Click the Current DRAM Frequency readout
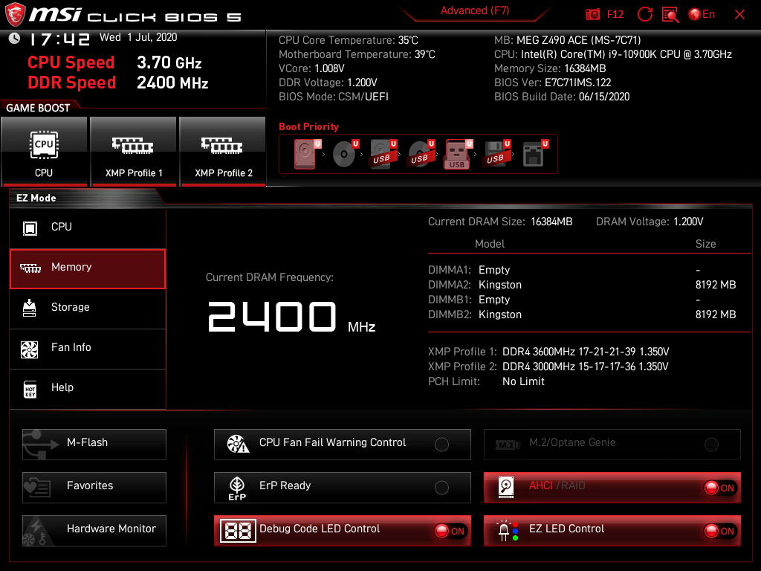Viewport: 761px width, 571px height. (x=272, y=316)
